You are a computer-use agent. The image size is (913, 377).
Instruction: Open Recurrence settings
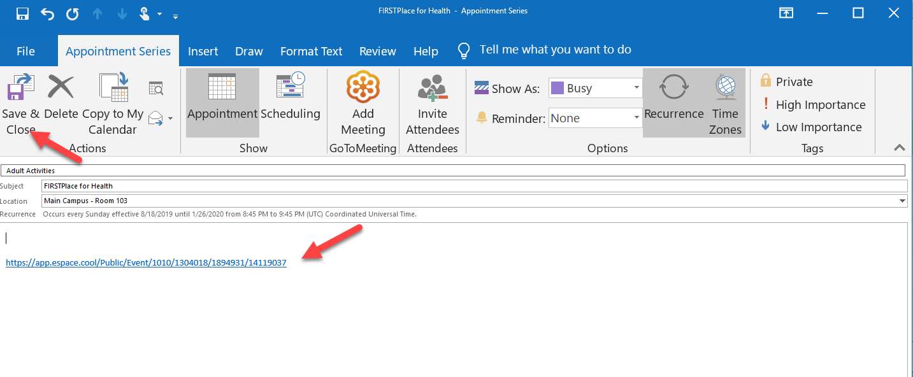coord(673,89)
